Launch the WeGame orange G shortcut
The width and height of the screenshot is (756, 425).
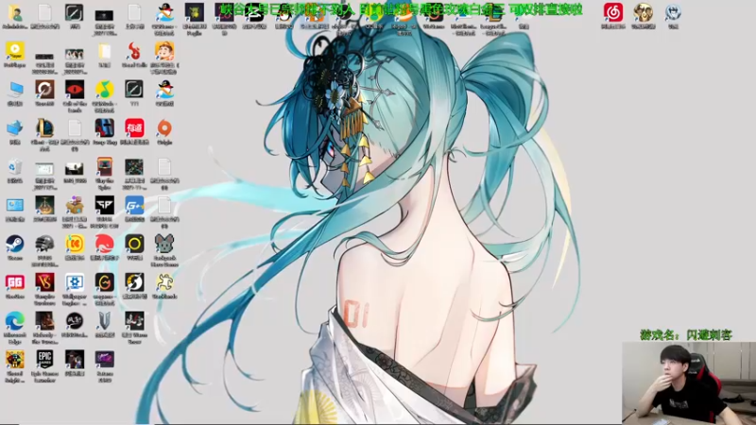[x=105, y=282]
